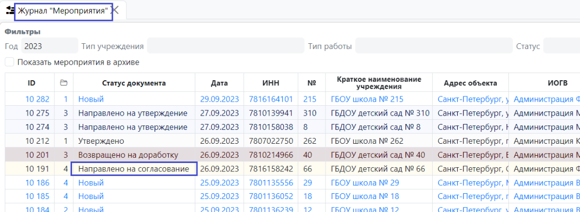Open the Год filter showing 2023
The width and height of the screenshot is (580, 212).
pos(50,46)
